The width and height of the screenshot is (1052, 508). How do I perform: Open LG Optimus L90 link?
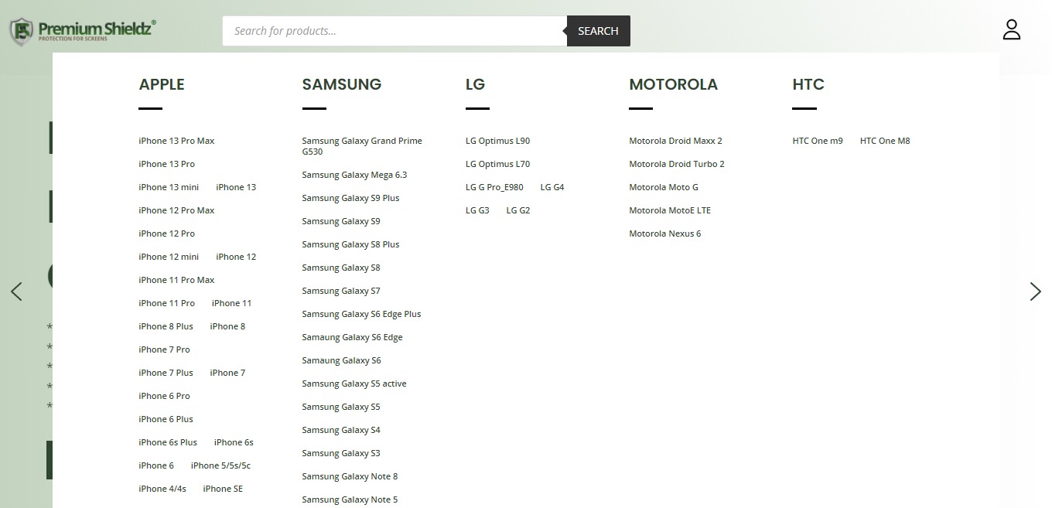(x=497, y=141)
